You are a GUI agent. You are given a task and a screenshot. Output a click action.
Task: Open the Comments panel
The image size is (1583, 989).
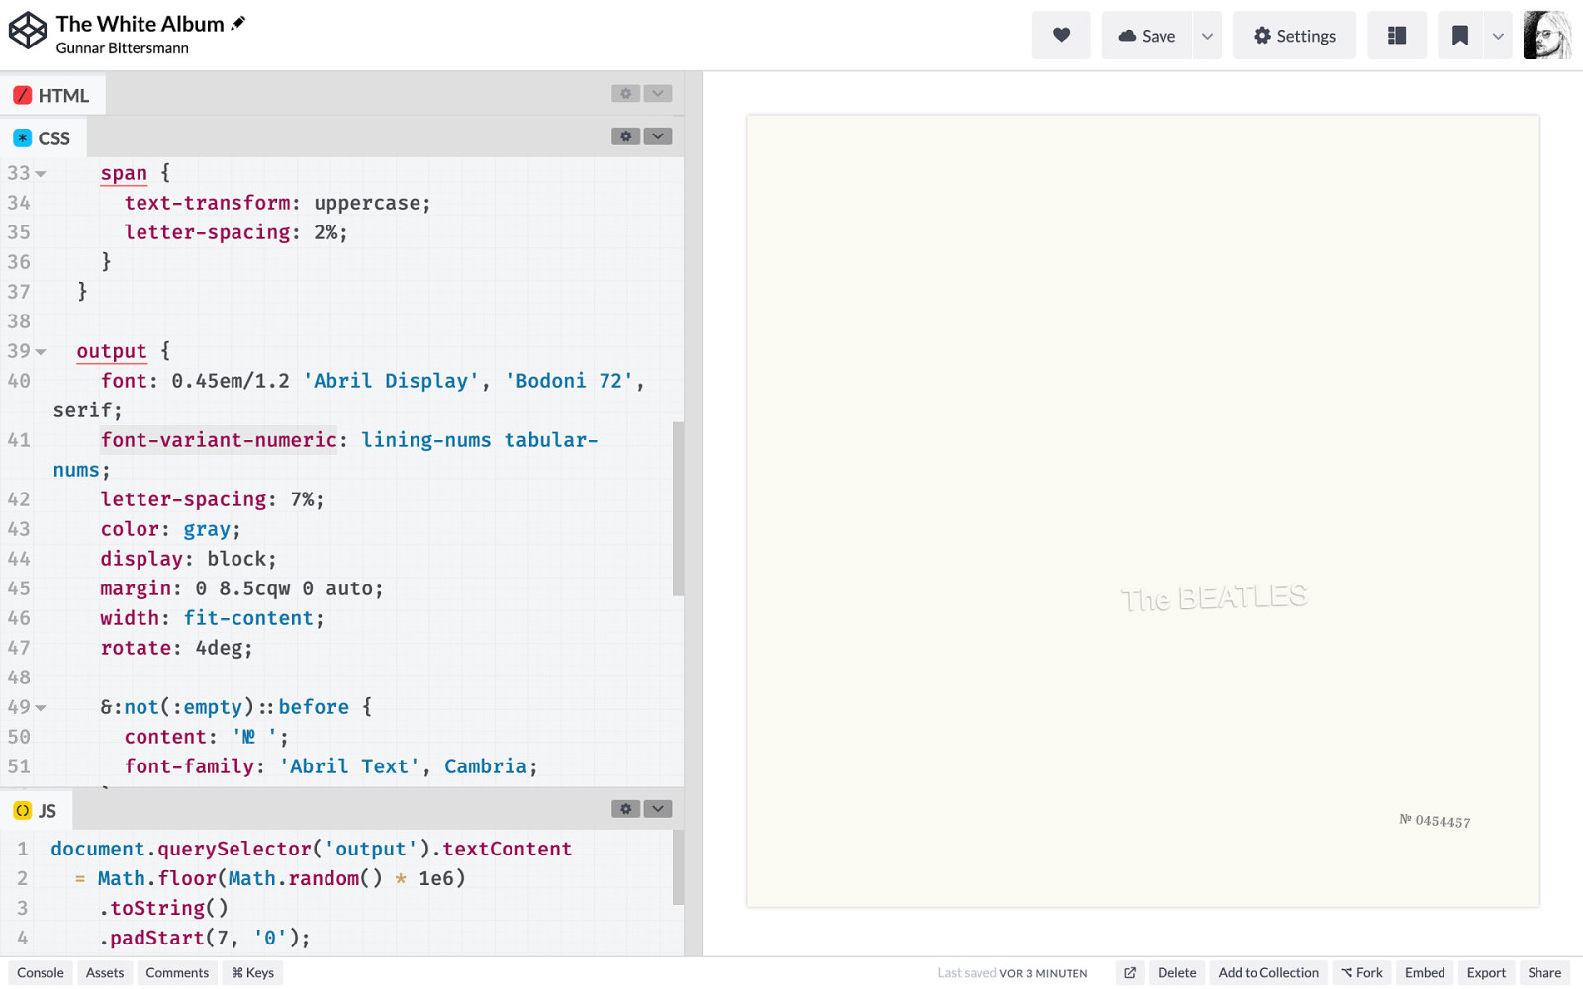click(x=177, y=973)
